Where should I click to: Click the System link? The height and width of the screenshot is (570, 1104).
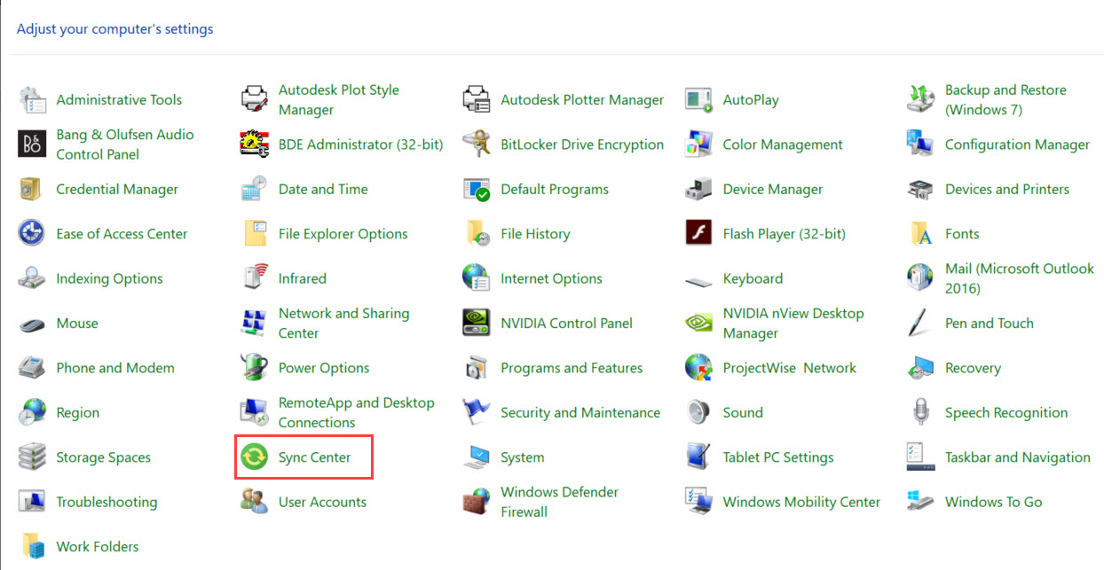[523, 457]
